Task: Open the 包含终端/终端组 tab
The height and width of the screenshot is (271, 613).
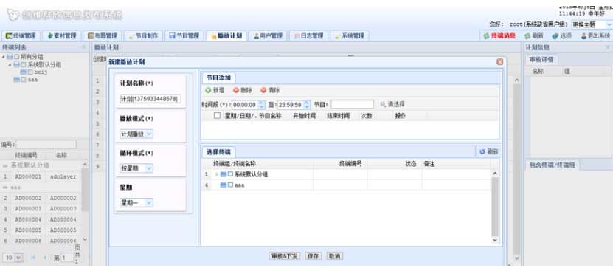Action: [553, 165]
